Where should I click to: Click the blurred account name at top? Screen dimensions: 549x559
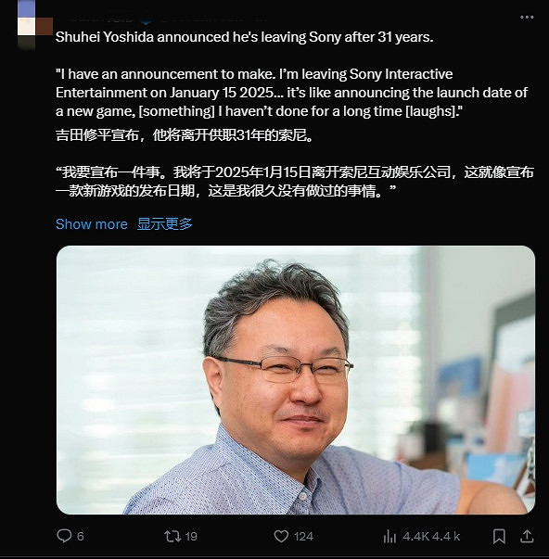pyautogui.click(x=100, y=18)
